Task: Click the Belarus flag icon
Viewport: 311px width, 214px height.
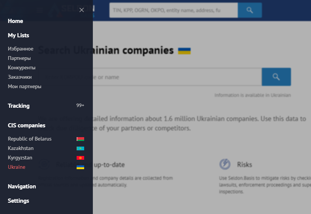Action: [x=80, y=139]
